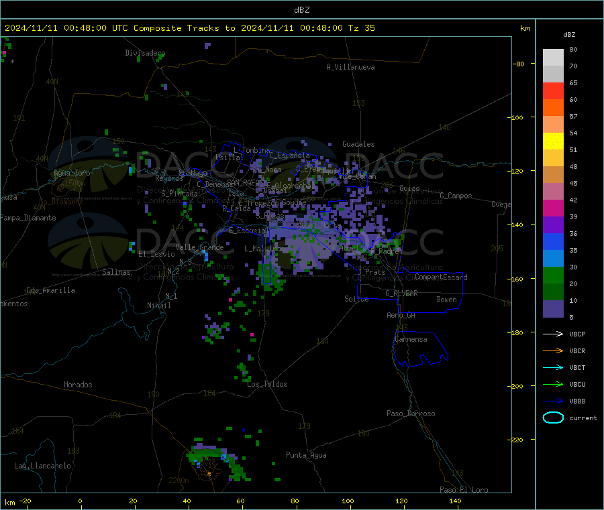Click the 'Punta_Agua' map label

306,455
